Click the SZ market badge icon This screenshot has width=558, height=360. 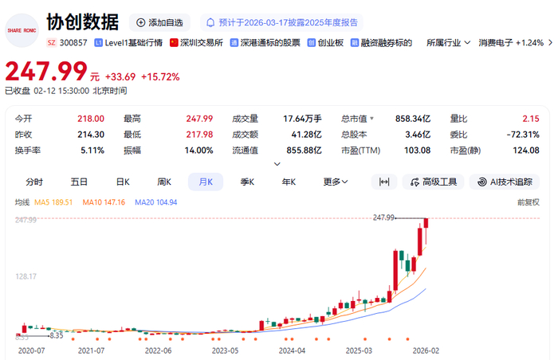[52, 43]
